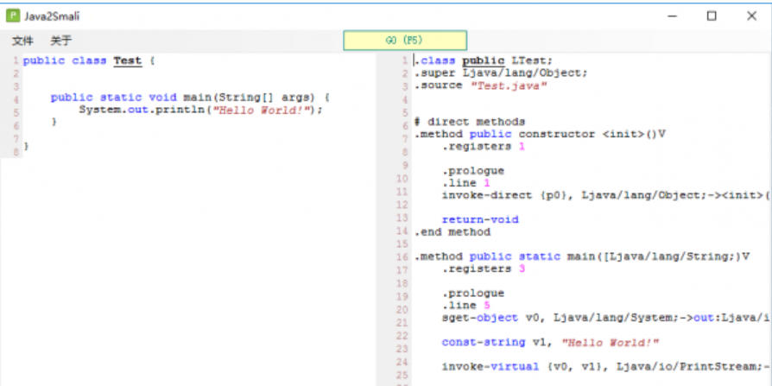772x386 pixels.
Task: Click the '.source "Test.java"' line in smali output
Action: [480, 85]
